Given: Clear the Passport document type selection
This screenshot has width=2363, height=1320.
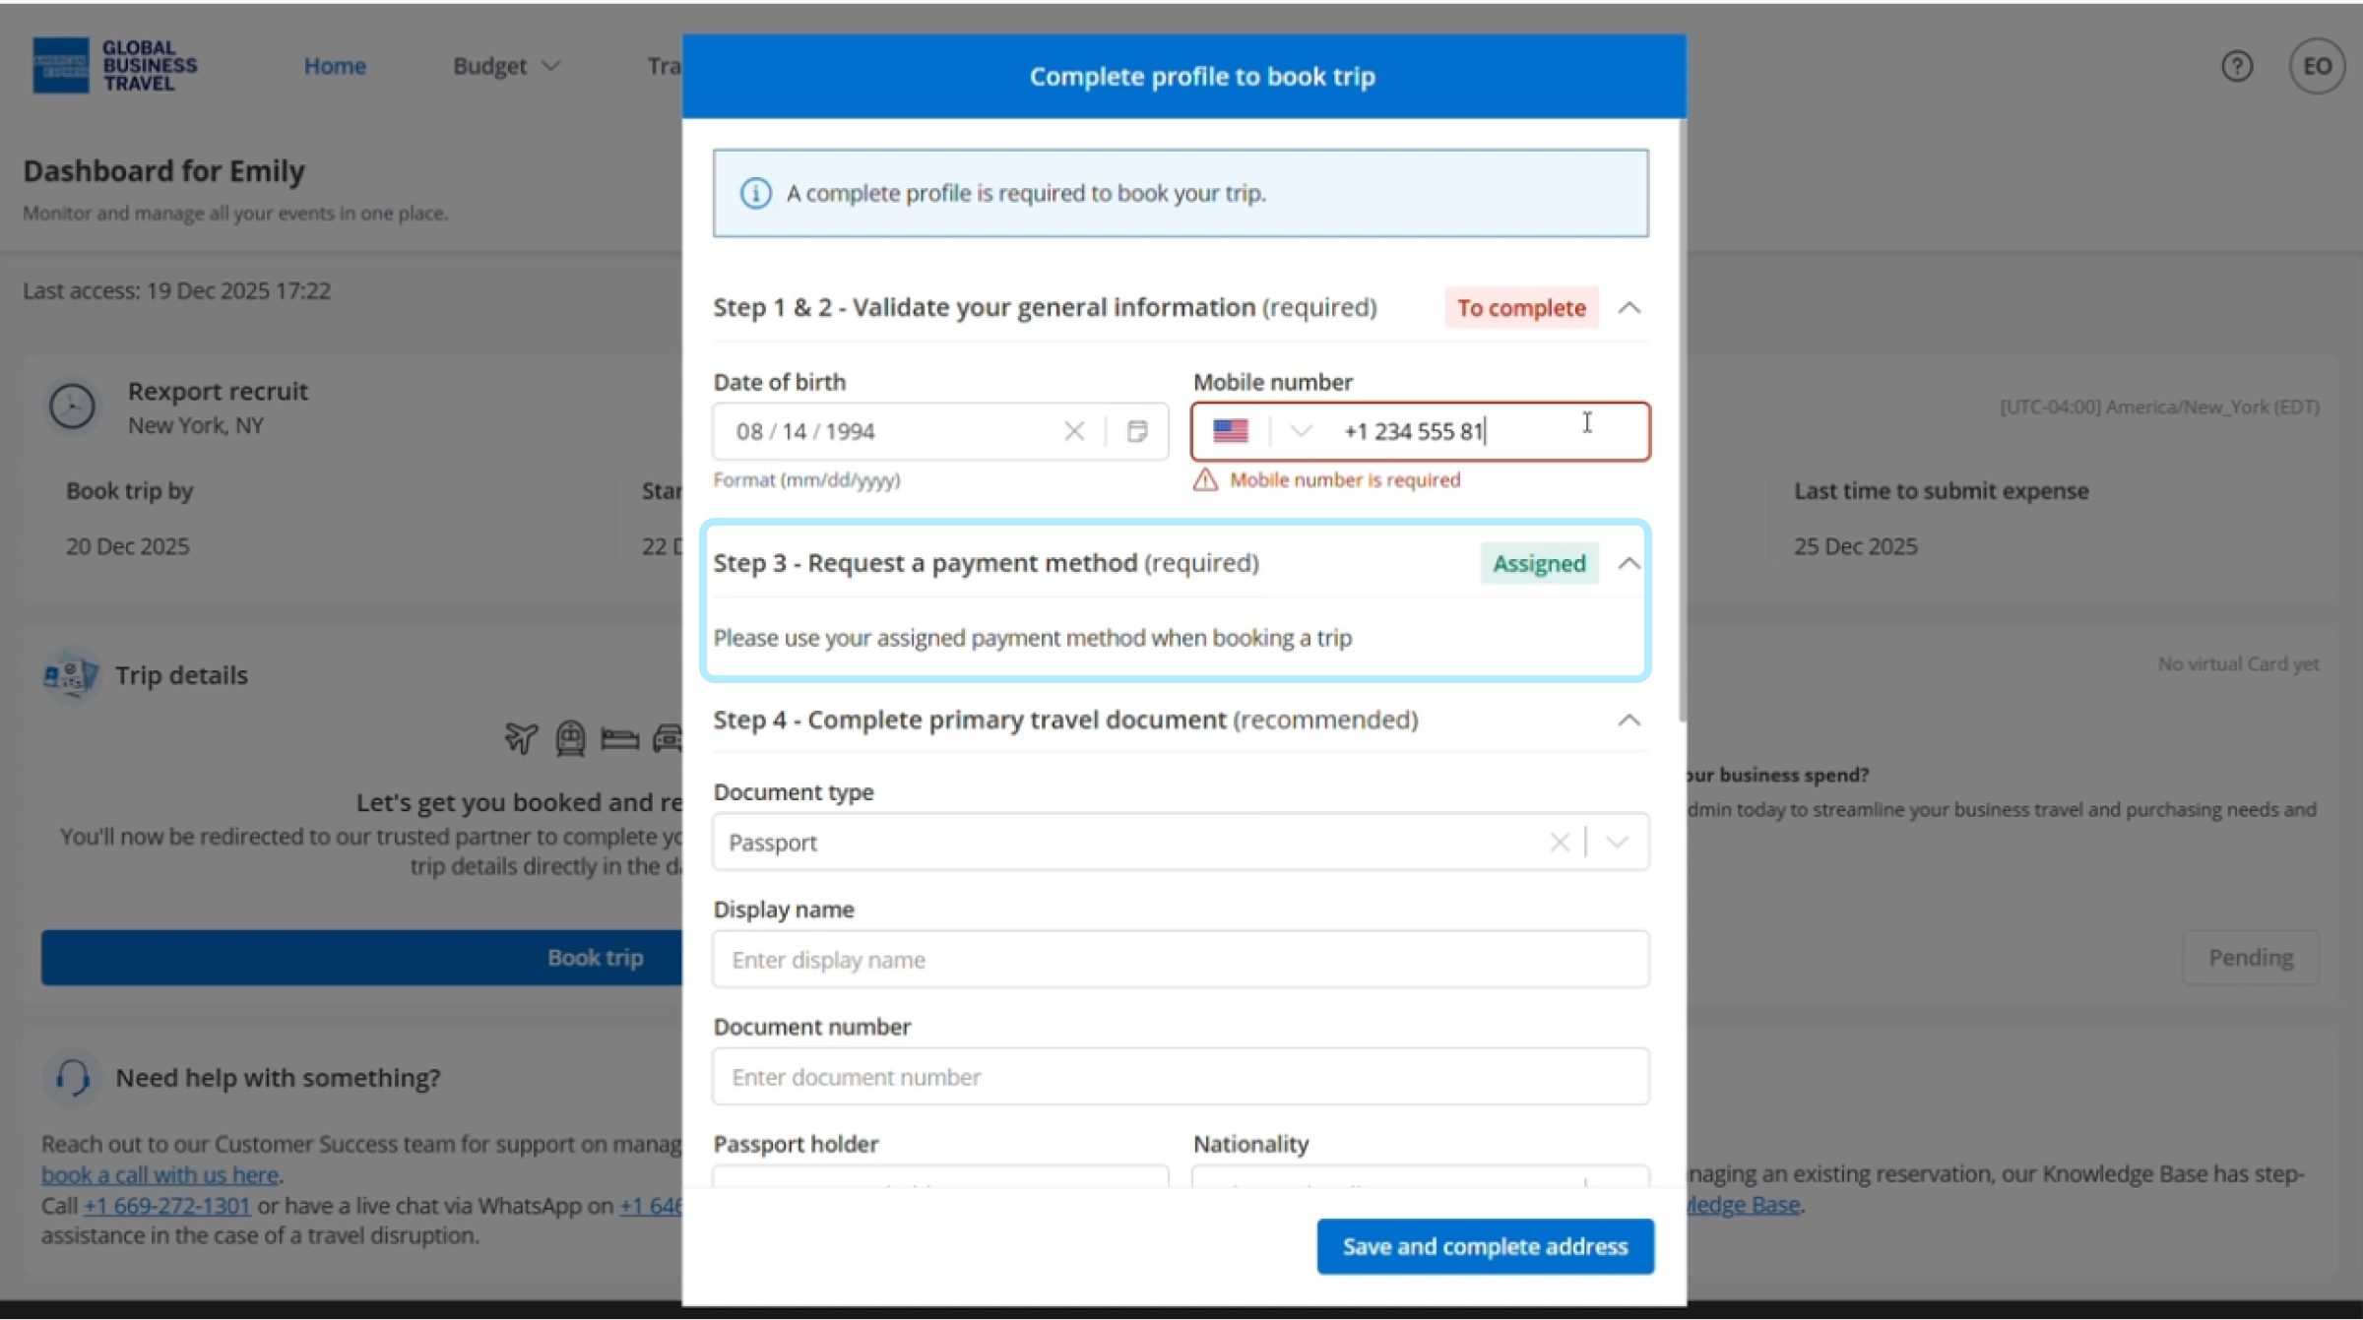Looking at the screenshot, I should tap(1559, 843).
